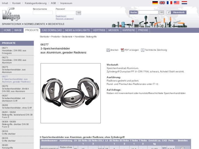Screen dimensions: 199x149
Task: Click the PDF erzeugen icon
Action: (122, 50)
